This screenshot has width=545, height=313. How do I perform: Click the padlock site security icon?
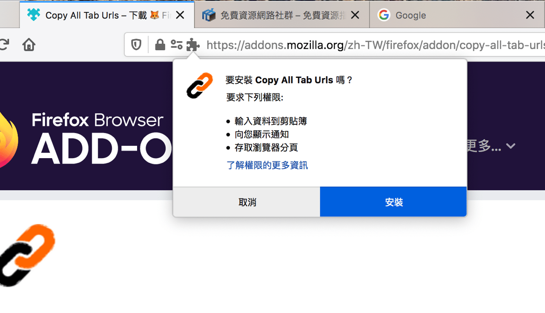pyautogui.click(x=160, y=44)
